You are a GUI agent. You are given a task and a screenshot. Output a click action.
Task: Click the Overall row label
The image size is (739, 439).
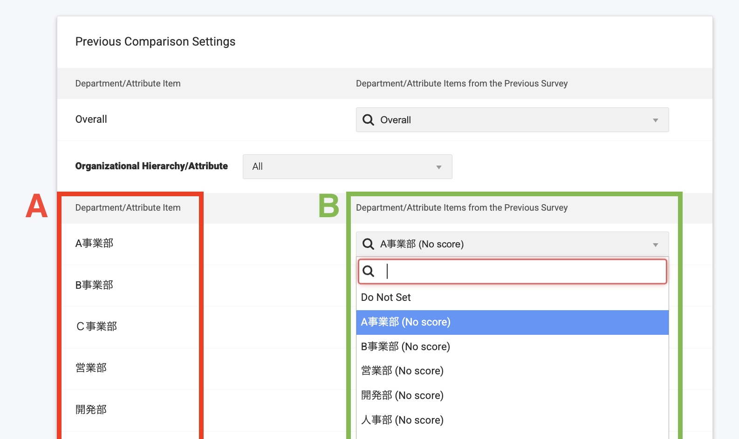coord(91,120)
